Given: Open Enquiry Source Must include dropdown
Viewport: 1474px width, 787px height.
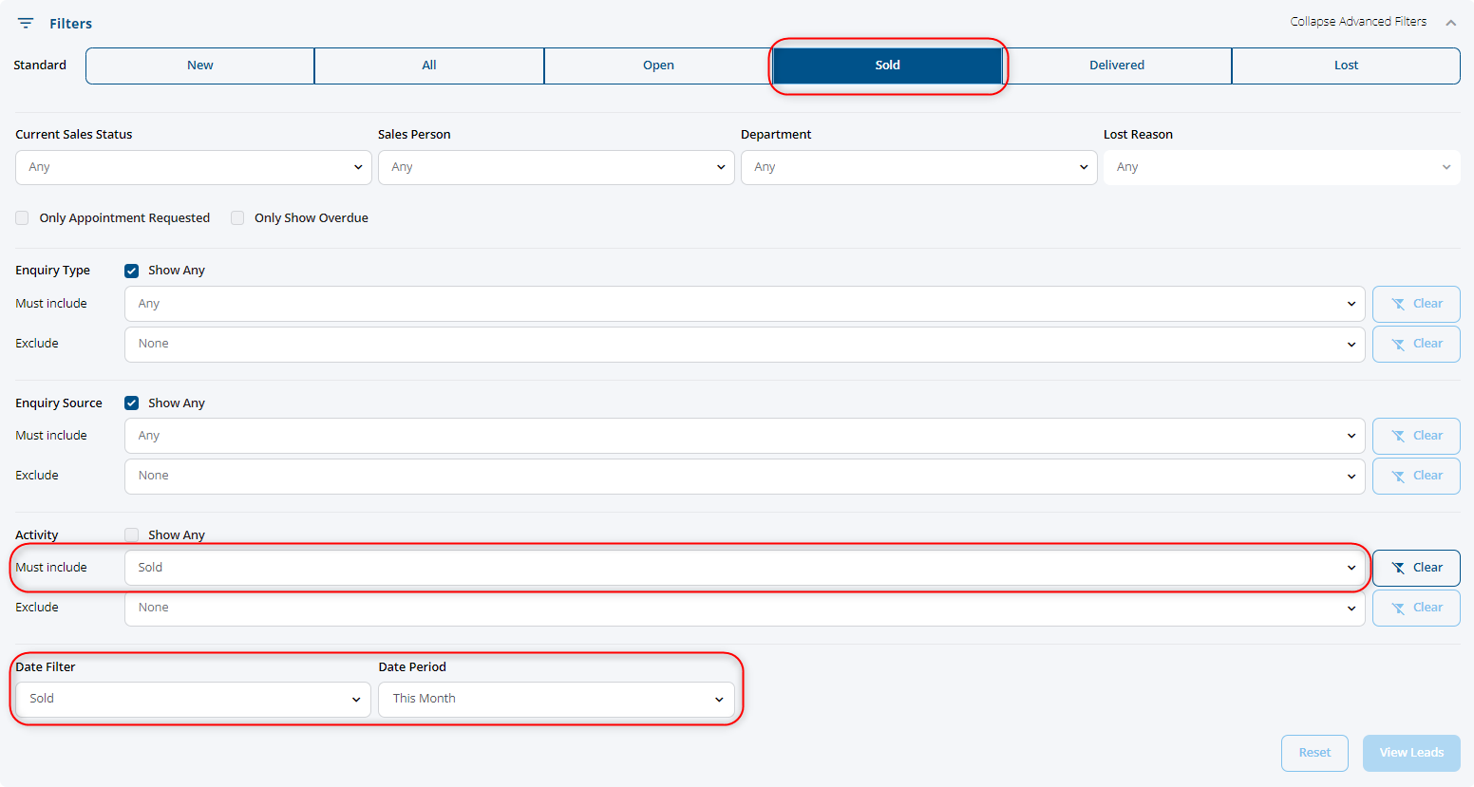Looking at the screenshot, I should tap(745, 436).
